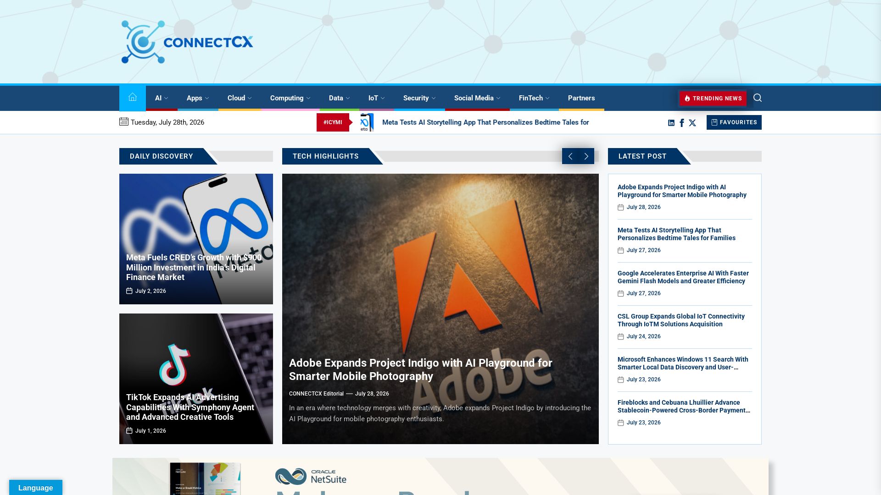Image resolution: width=881 pixels, height=495 pixels.
Task: Open latest post on Microsoft Windows 11 Search
Action: click(683, 363)
